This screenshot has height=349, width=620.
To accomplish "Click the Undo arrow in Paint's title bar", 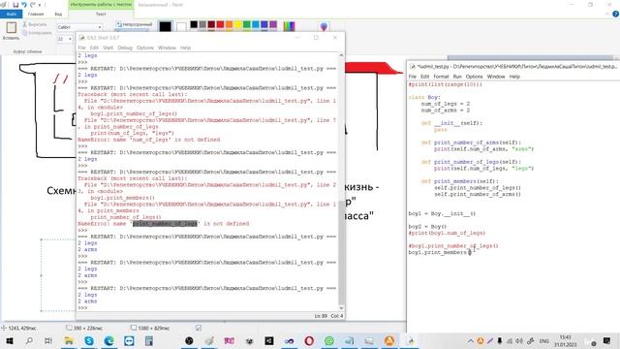I will pos(24,5).
